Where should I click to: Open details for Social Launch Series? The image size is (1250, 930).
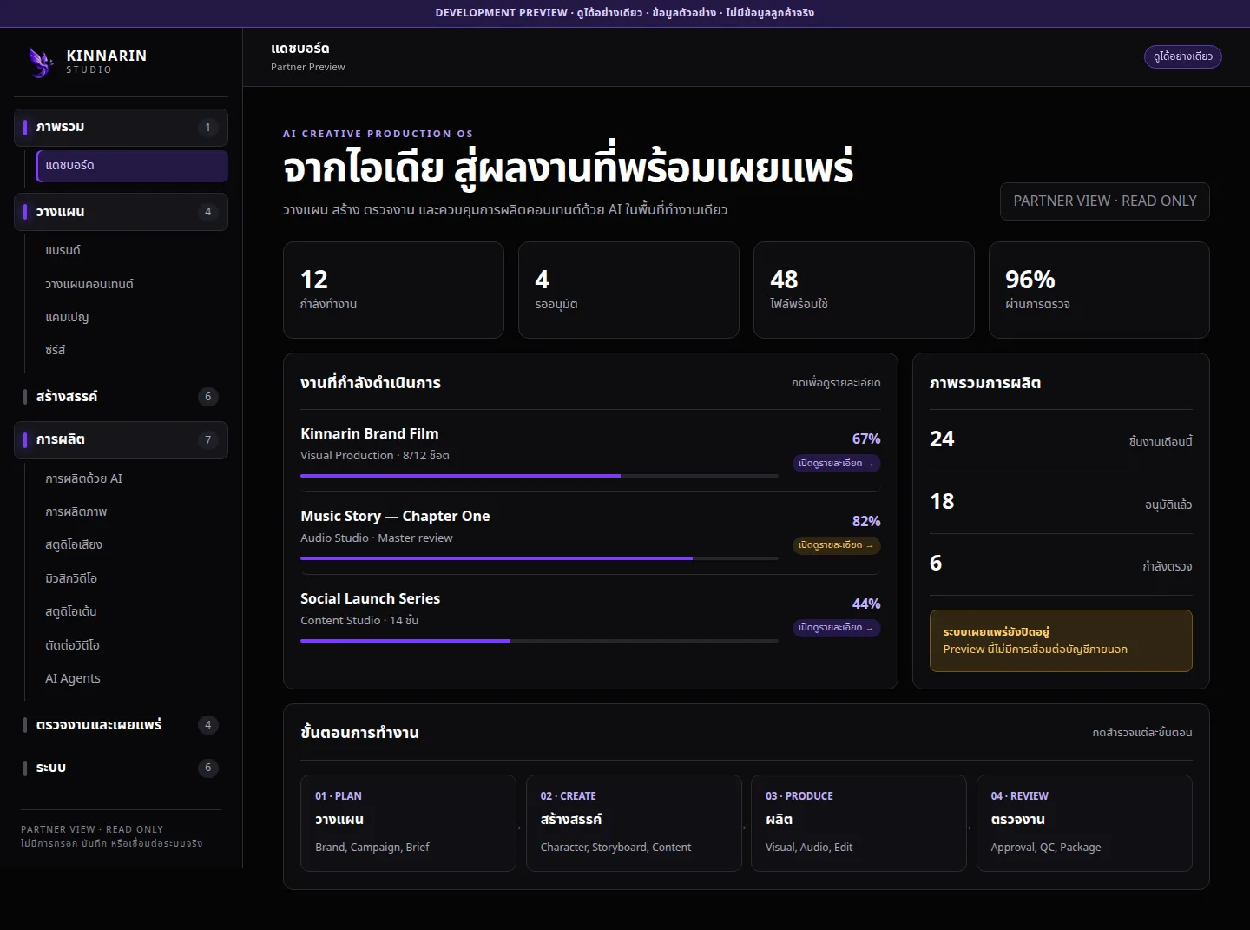pyautogui.click(x=837, y=628)
